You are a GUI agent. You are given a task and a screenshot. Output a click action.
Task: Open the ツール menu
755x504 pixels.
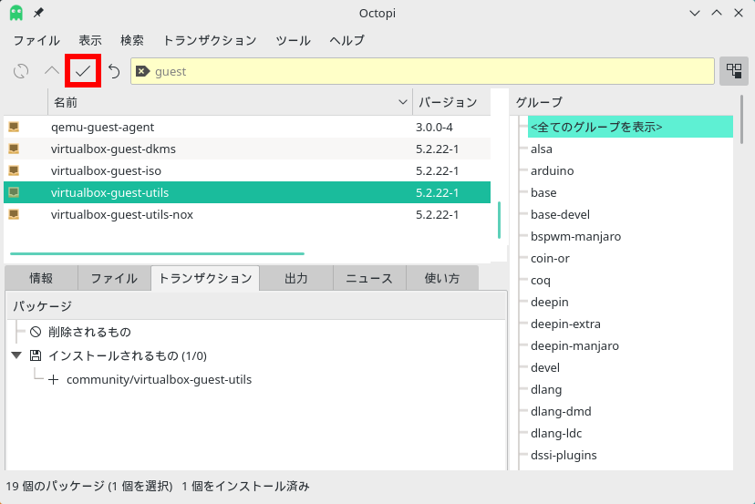(294, 40)
